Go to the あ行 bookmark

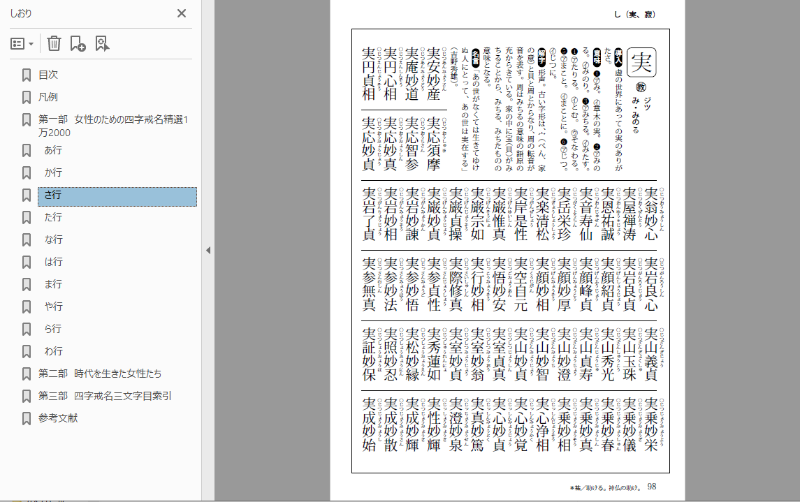53,150
